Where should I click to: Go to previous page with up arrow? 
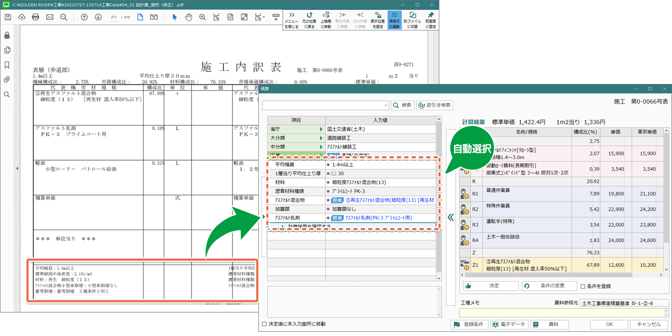pos(84,17)
